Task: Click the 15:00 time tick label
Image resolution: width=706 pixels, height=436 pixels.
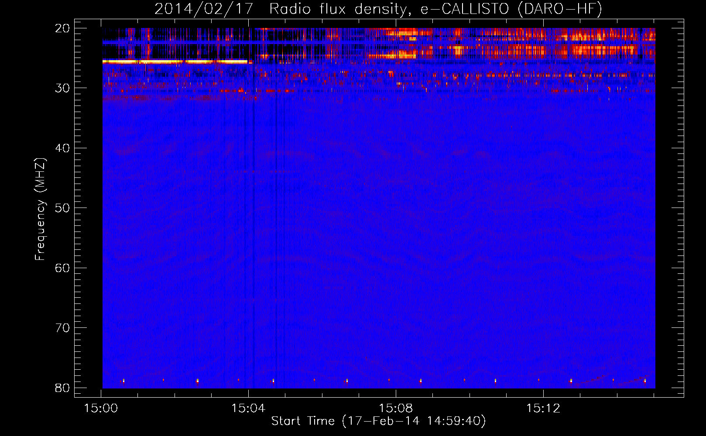Action: (x=101, y=409)
